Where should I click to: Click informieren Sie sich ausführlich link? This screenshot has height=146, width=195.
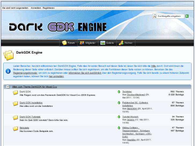[x=85, y=73]
